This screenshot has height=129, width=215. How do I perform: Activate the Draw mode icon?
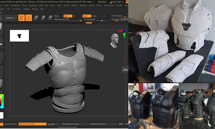(28, 18)
